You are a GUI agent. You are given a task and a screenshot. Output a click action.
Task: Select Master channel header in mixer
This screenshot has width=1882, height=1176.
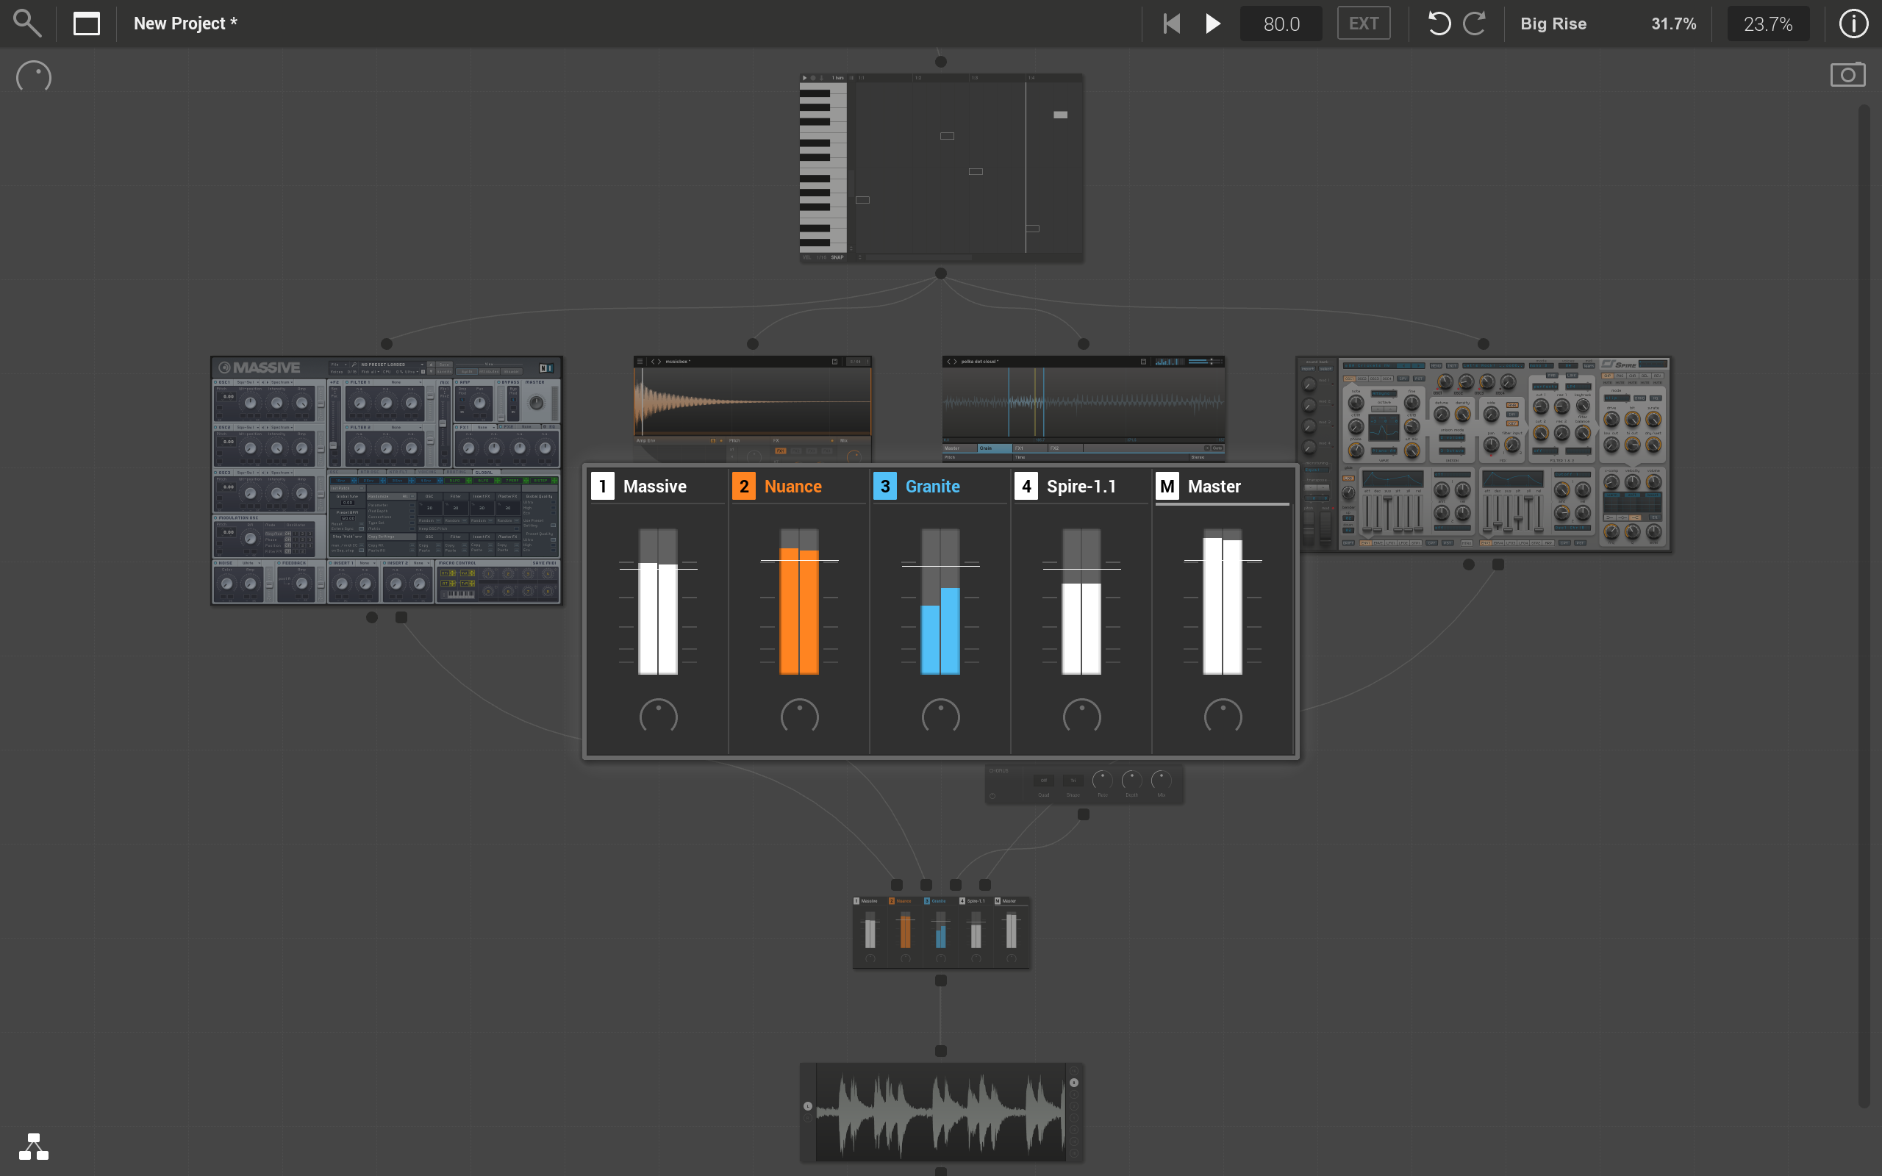[x=1223, y=486]
